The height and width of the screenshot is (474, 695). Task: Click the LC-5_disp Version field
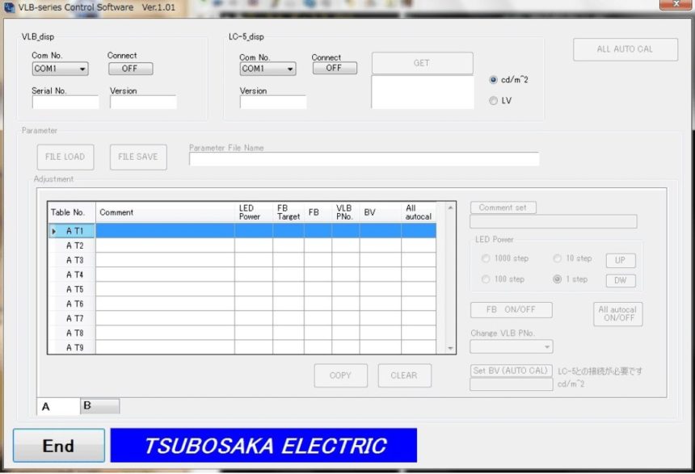[x=273, y=103]
